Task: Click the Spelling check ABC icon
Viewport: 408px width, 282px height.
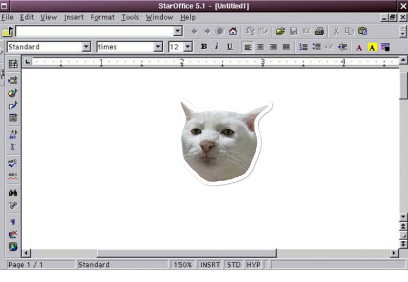Action: tap(12, 163)
